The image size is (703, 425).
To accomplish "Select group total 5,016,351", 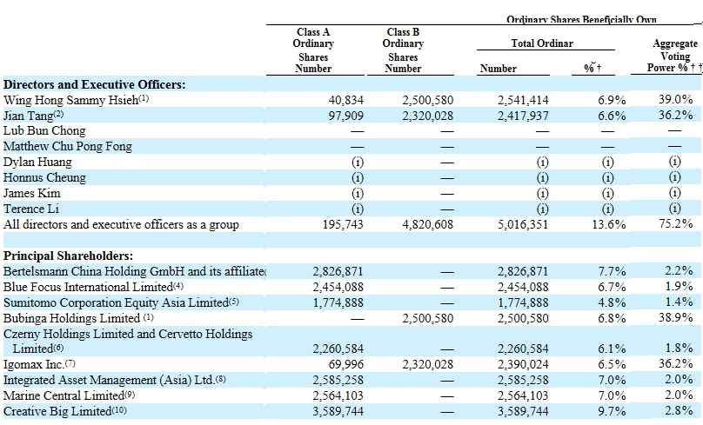I will click(523, 225).
